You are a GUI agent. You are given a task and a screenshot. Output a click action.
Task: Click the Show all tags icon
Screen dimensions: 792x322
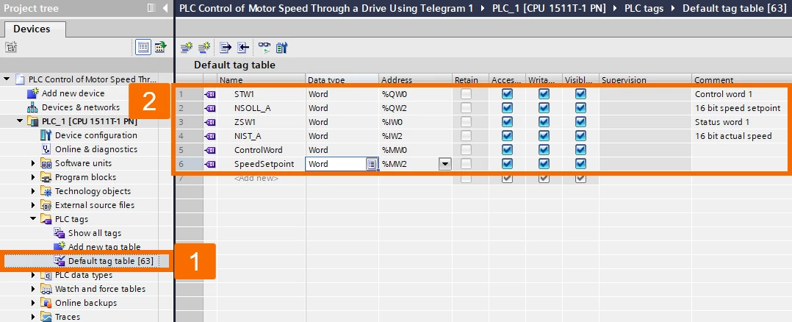60,233
